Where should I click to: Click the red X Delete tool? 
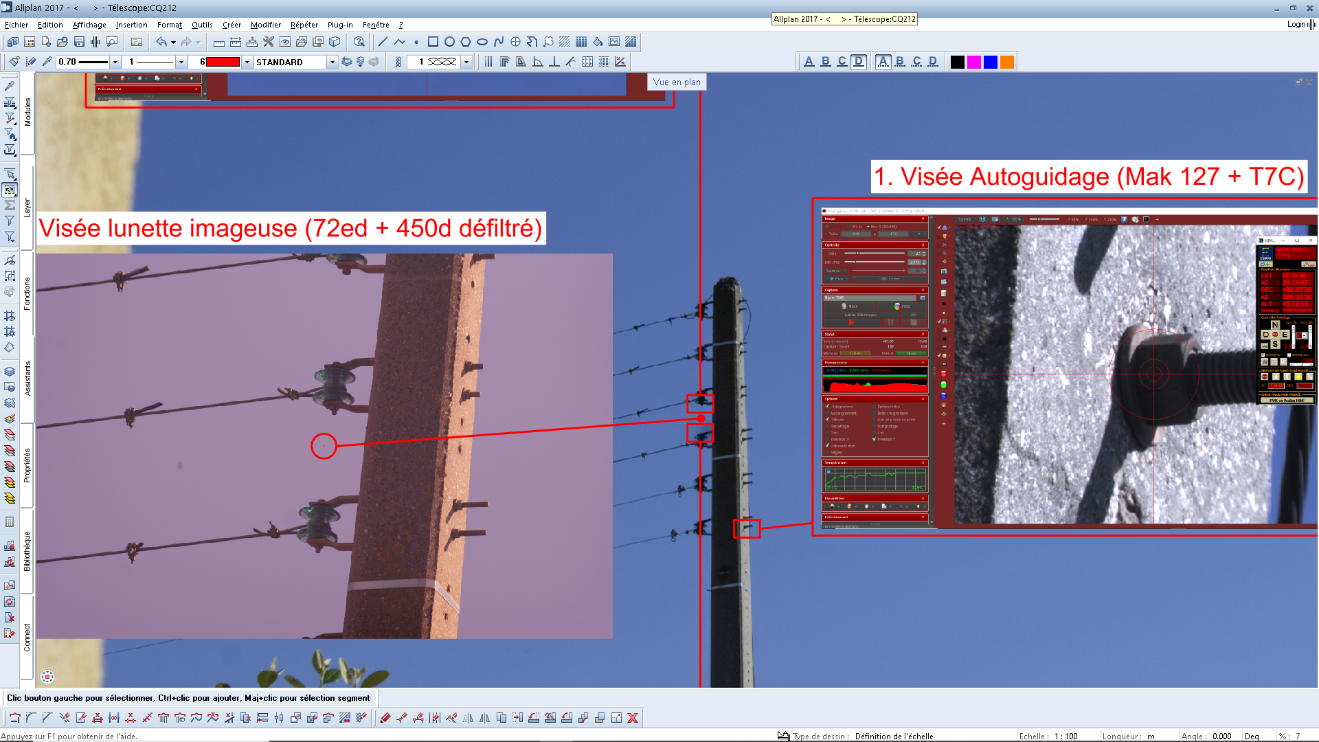click(x=633, y=718)
